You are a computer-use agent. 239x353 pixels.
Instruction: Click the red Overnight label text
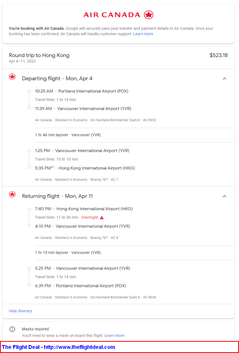point(90,217)
